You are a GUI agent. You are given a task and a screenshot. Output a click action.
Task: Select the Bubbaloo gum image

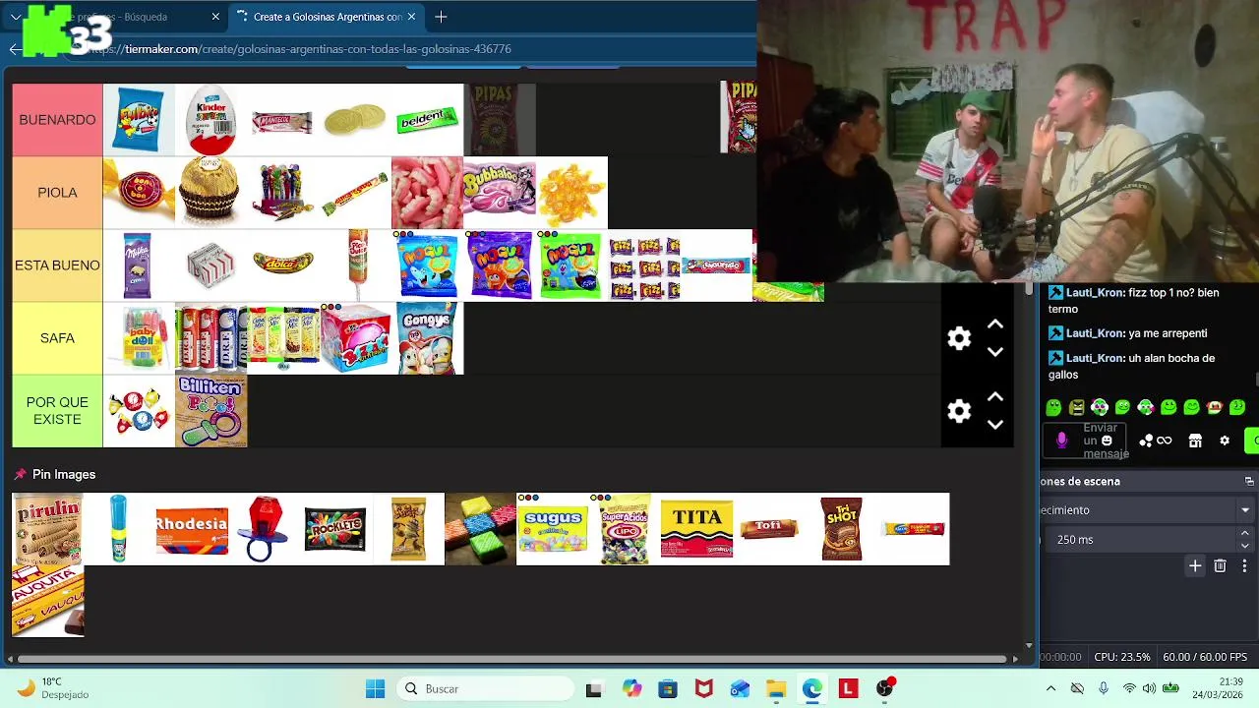[500, 193]
